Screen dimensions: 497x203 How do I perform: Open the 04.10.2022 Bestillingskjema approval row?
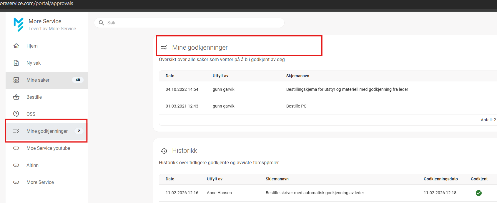click(347, 89)
